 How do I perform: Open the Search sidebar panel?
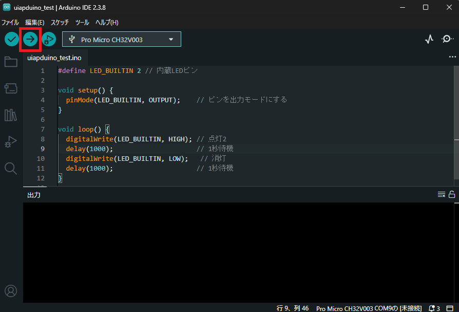11,169
